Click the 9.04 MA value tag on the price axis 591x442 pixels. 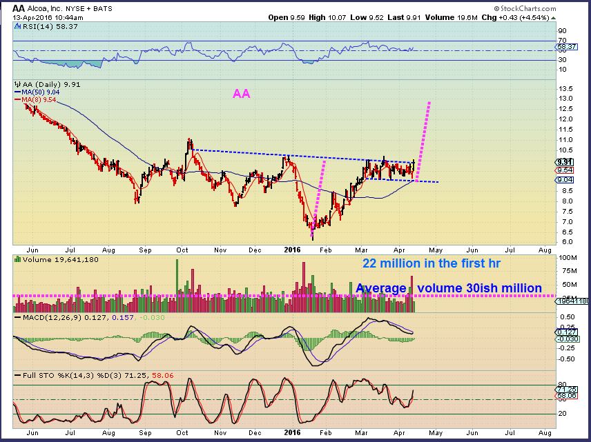pyautogui.click(x=565, y=180)
